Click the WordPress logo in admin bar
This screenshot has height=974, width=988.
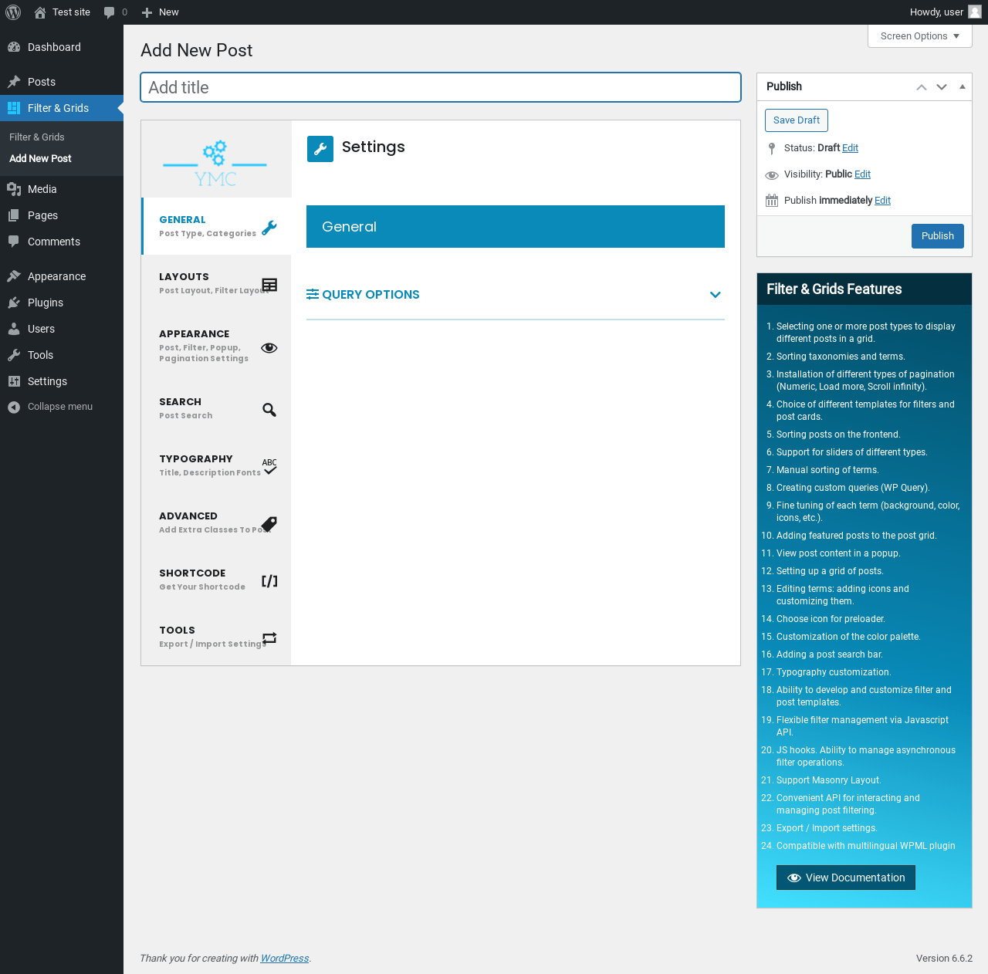(13, 12)
